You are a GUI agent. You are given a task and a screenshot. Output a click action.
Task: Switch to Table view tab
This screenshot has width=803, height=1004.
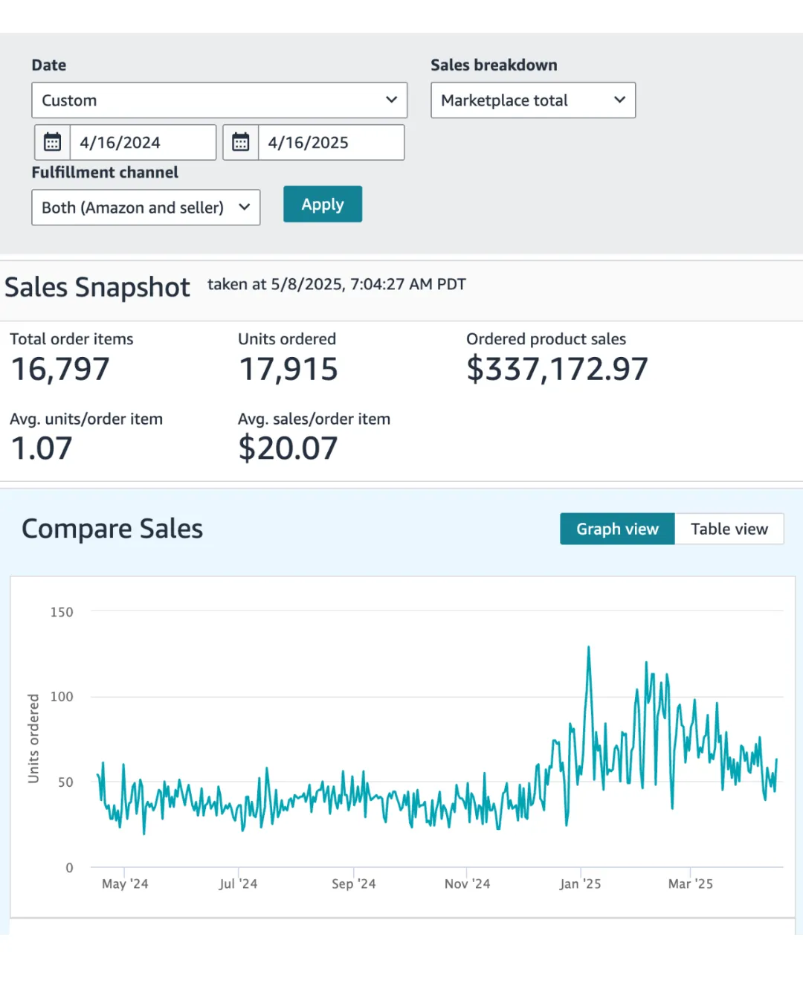pyautogui.click(x=729, y=529)
